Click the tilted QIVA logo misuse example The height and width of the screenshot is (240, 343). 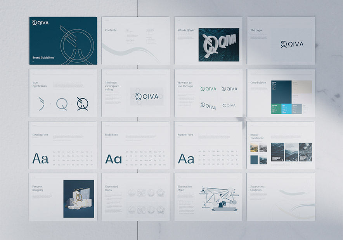(208, 105)
